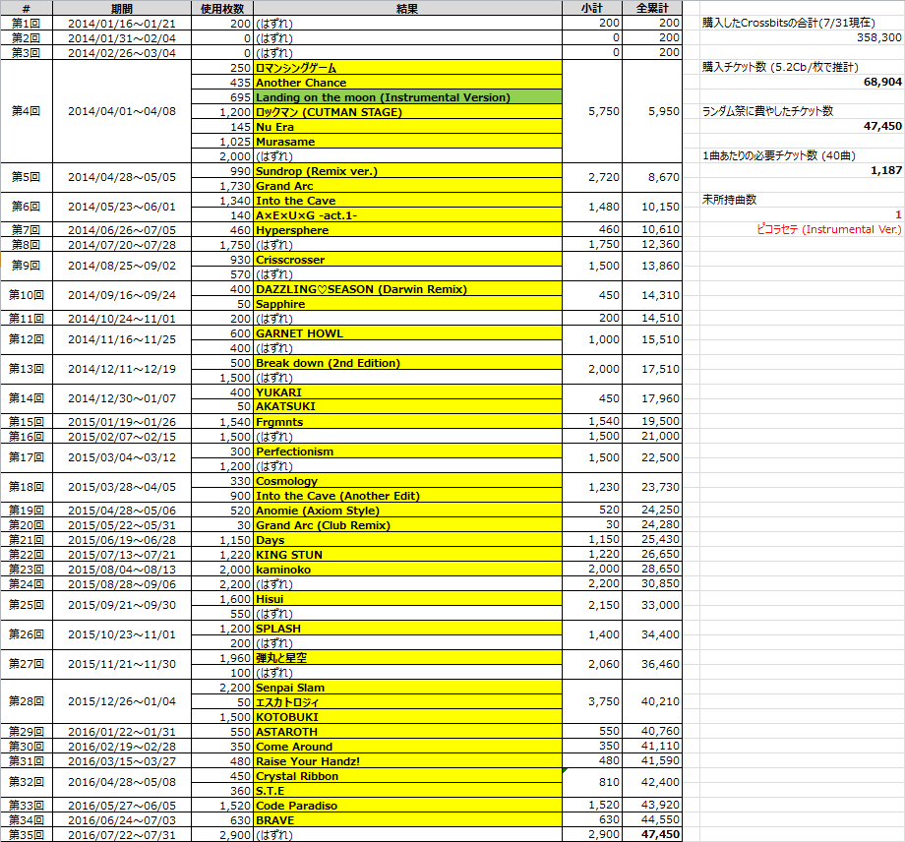Select the 'Come Around' cell
The width and height of the screenshot is (905, 842).
pyautogui.click(x=407, y=747)
